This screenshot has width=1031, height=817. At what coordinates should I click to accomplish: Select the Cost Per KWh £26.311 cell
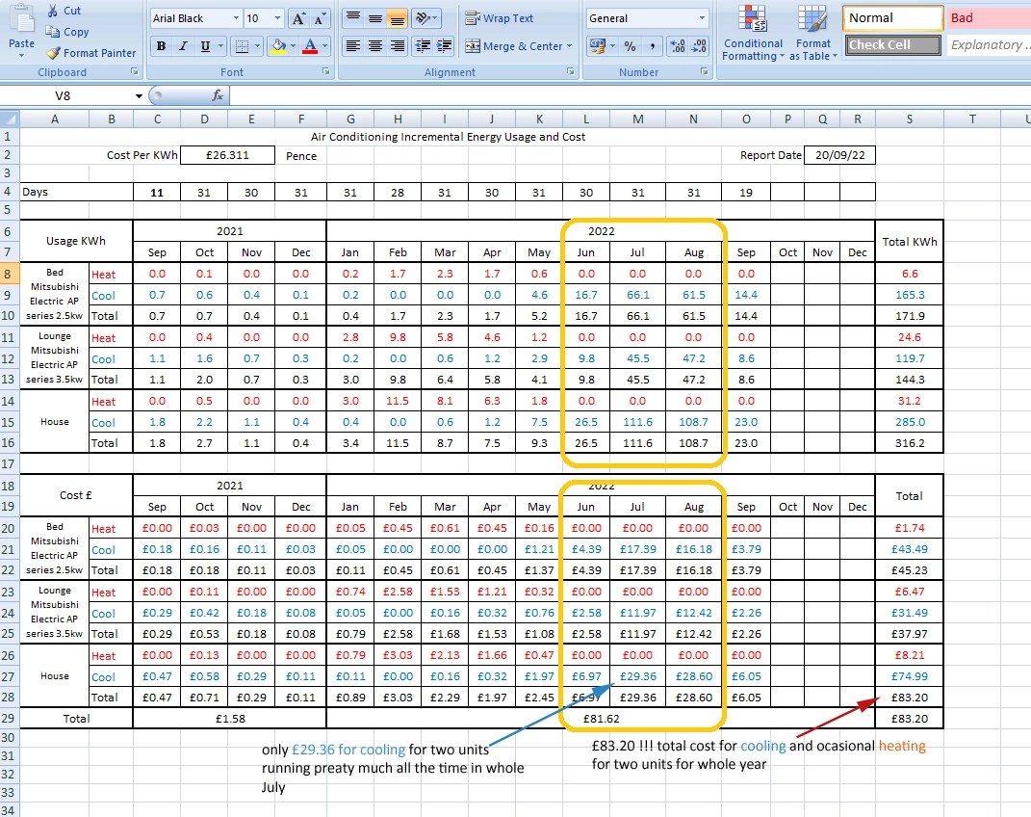click(227, 155)
